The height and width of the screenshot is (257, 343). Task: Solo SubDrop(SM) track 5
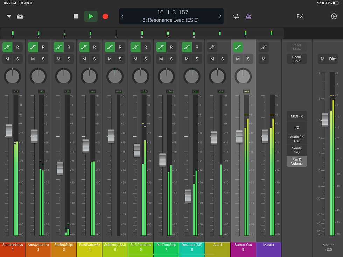pos(120,59)
